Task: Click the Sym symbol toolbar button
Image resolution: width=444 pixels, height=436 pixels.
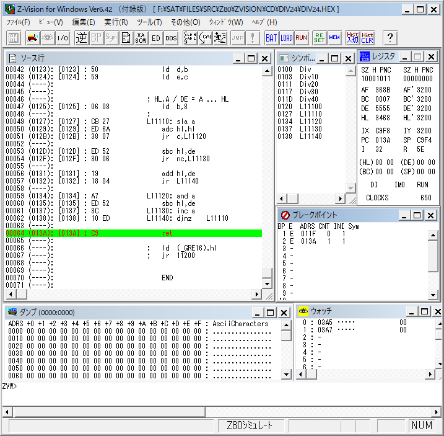Action: [x=111, y=38]
